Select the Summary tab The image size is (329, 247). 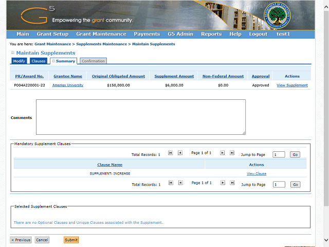coord(64,61)
